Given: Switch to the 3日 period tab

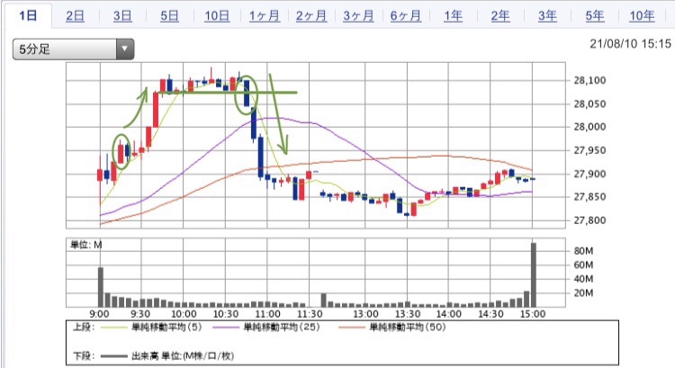Looking at the screenshot, I should pyautogui.click(x=122, y=16).
